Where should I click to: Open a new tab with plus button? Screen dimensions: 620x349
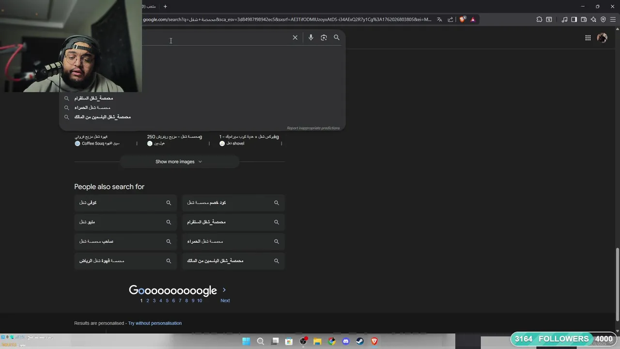pyautogui.click(x=165, y=6)
